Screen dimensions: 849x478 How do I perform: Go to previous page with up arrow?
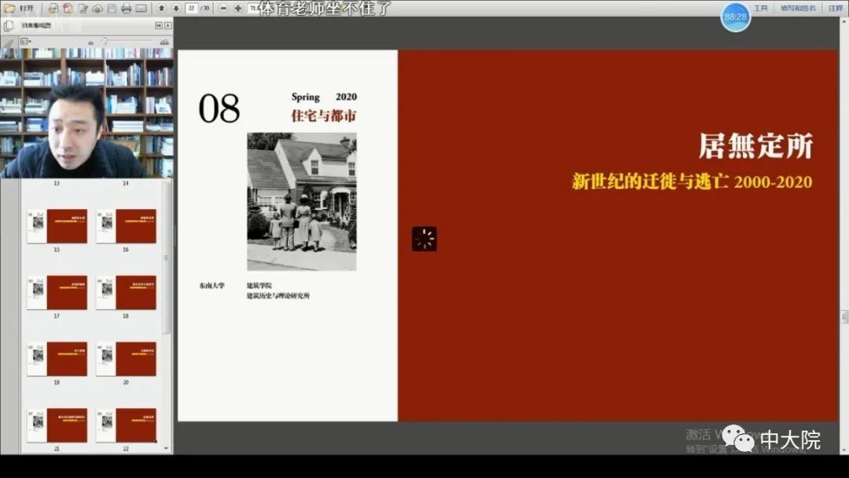162,8
